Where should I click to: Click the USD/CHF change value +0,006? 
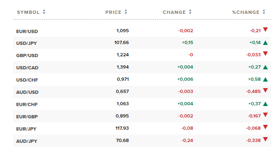(185, 80)
